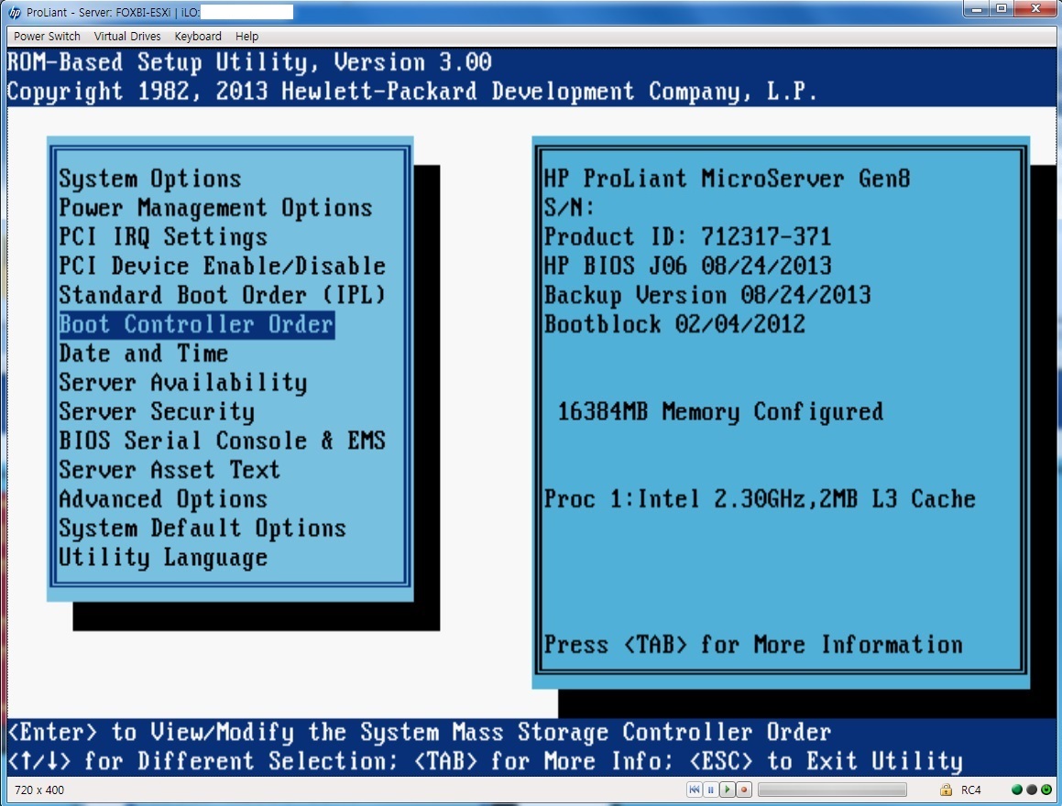Click Press TAB for More Information
The image size is (1062, 806).
(x=753, y=644)
